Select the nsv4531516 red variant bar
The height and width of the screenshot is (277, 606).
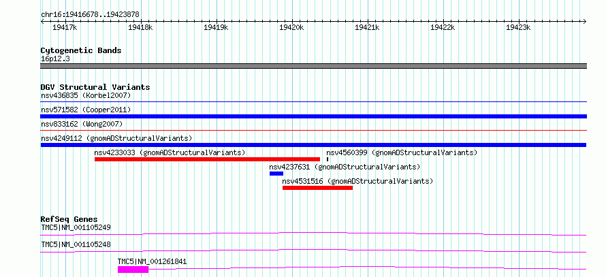[318, 188]
